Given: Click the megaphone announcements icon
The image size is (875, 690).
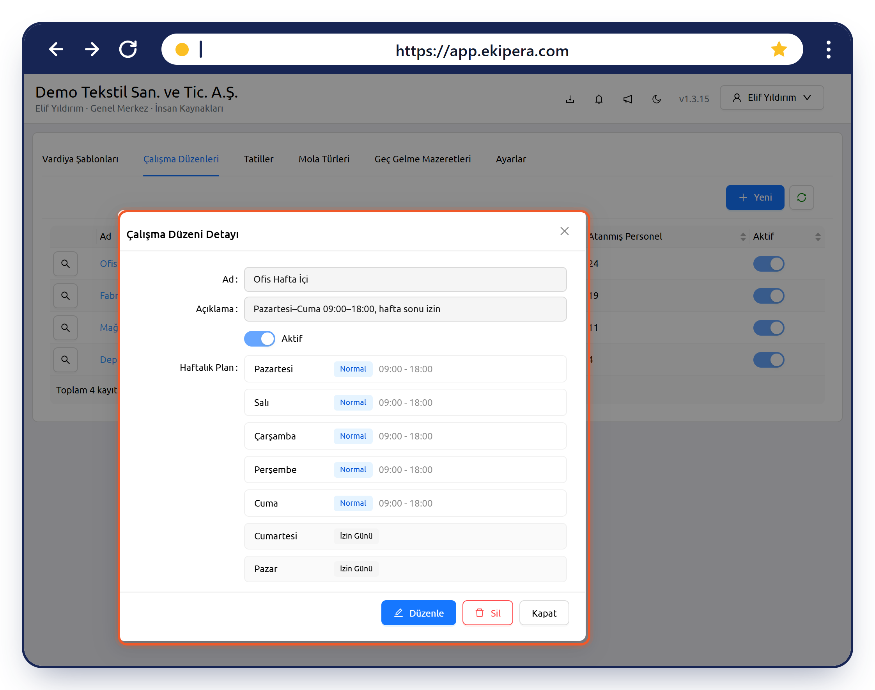Looking at the screenshot, I should click(628, 99).
